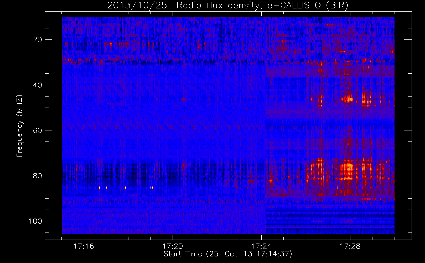Screen dimensions: 425x263
Task: Click the 20 frequency tick label
Action: (x=38, y=40)
